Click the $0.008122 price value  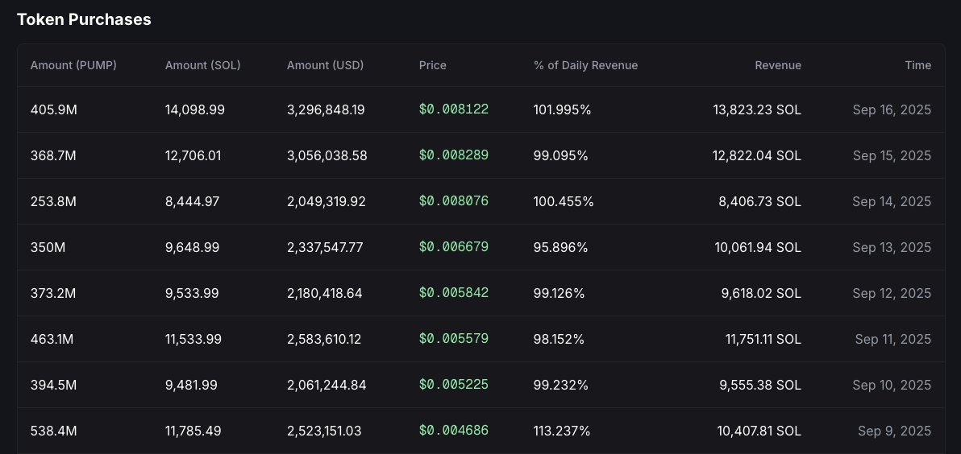point(454,109)
